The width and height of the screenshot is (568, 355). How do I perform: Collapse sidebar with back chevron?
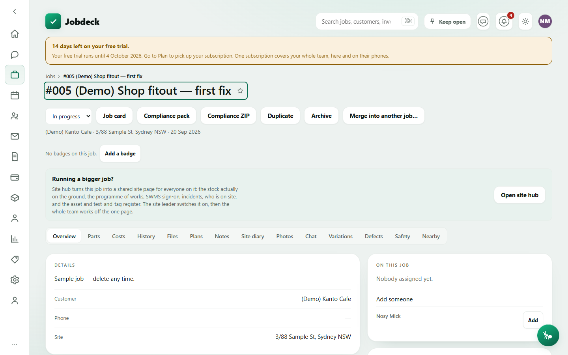(x=15, y=11)
